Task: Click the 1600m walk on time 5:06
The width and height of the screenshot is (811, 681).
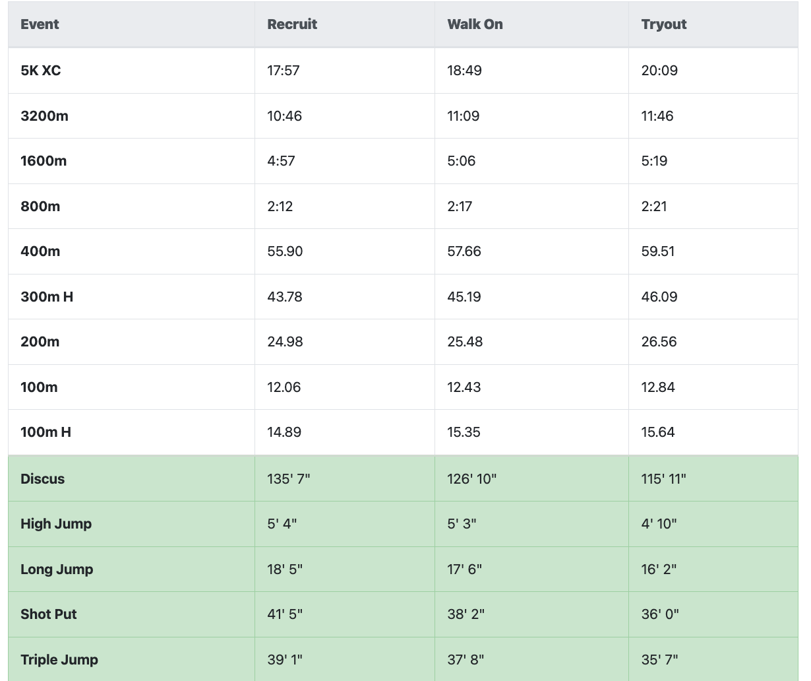Action: pyautogui.click(x=462, y=161)
